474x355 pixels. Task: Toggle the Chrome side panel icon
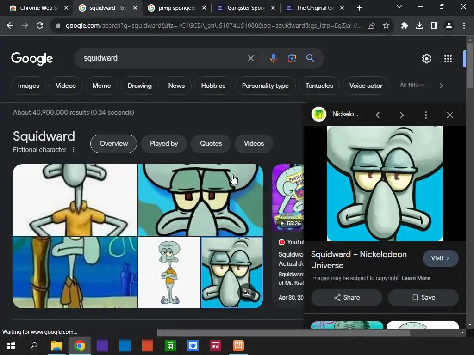point(434,26)
